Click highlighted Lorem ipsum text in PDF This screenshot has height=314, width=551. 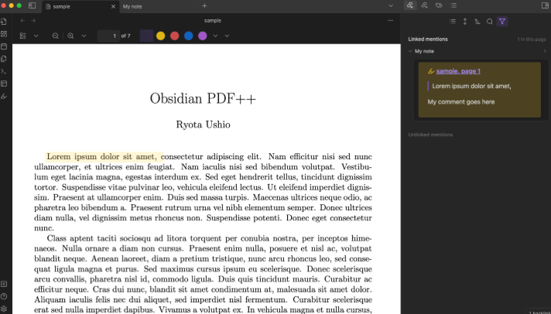tap(104, 156)
